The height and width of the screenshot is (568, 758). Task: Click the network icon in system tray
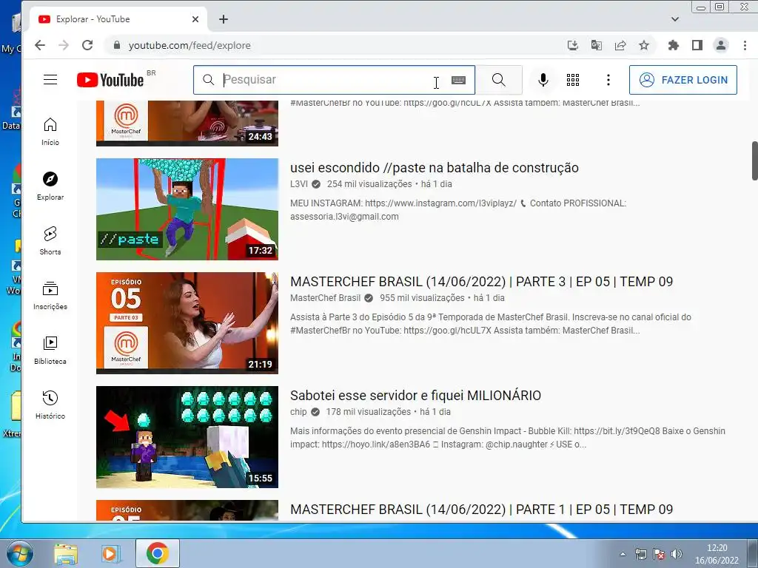click(641, 554)
